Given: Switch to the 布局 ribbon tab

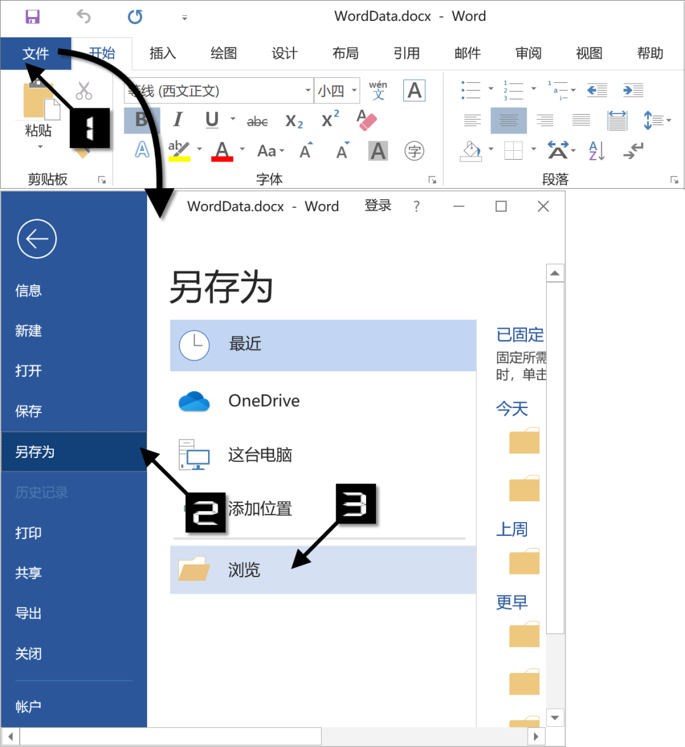Looking at the screenshot, I should coord(346,53).
